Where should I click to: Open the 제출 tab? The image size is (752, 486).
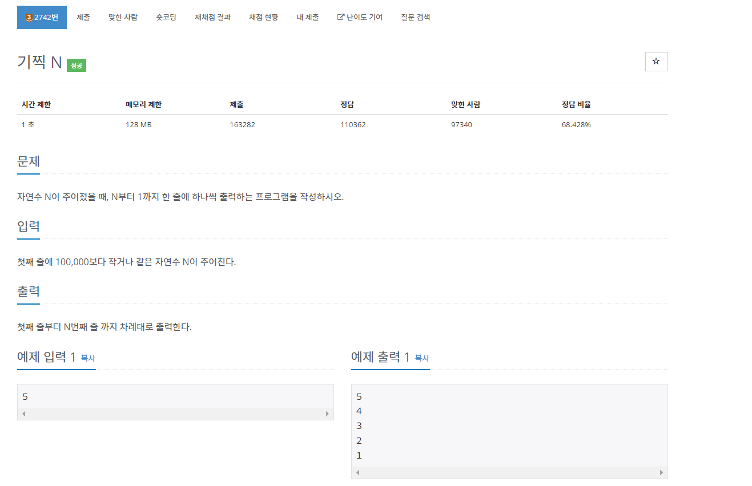[x=83, y=17]
